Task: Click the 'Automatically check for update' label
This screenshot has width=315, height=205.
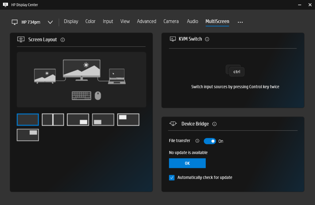Action: coord(205,177)
